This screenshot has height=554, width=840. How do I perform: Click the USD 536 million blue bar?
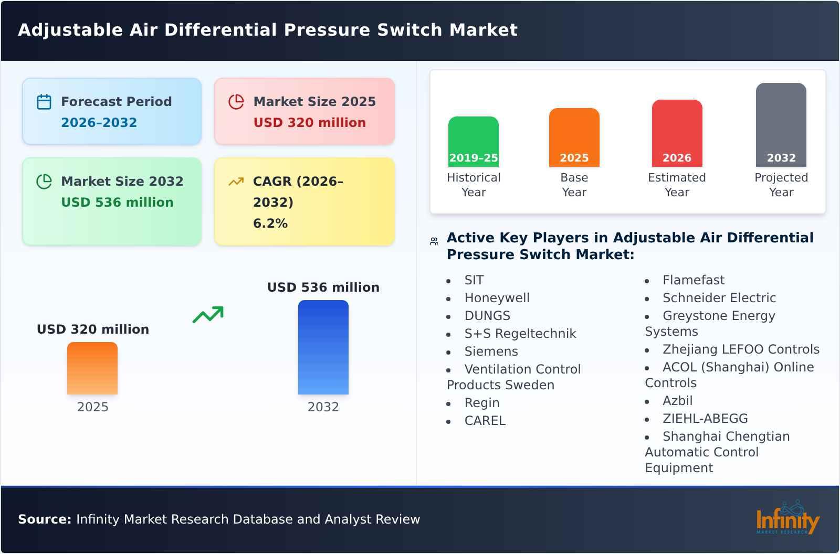pyautogui.click(x=323, y=347)
